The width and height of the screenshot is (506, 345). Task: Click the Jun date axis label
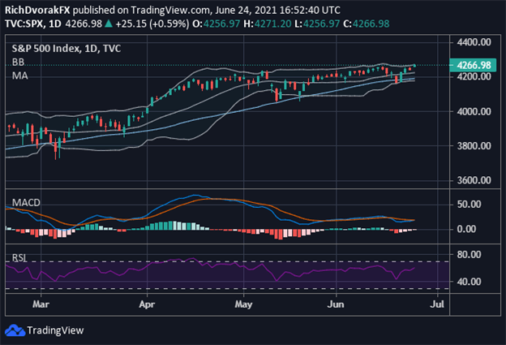pos(336,304)
